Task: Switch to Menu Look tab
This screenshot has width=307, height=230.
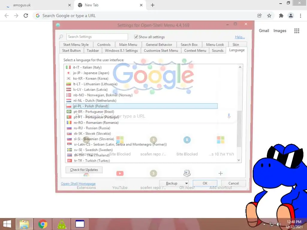Action: click(215, 45)
